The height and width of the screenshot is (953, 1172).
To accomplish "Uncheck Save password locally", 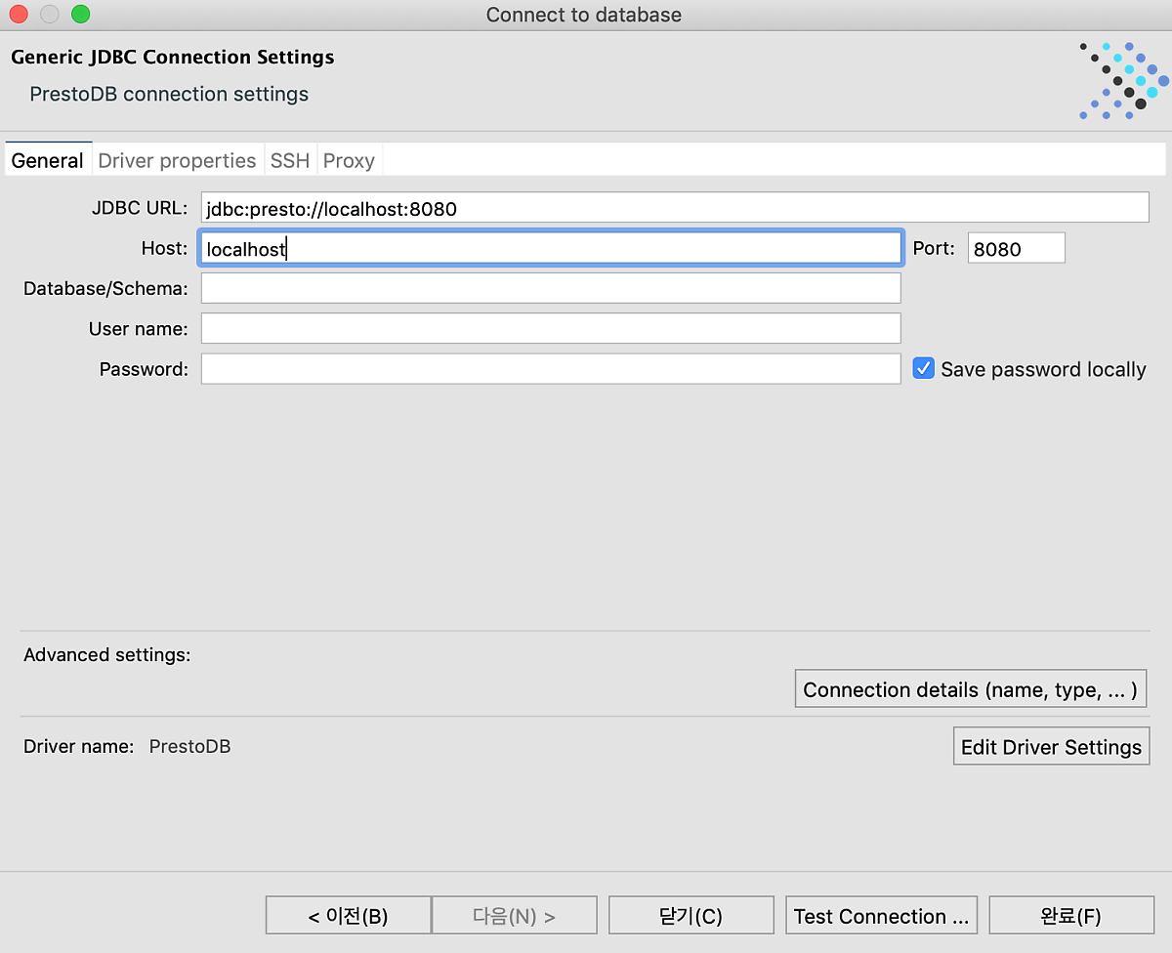I will (x=924, y=368).
